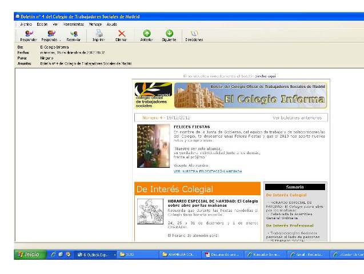Print the email using Imprimir
Image resolution: width=364 pixels, height=274 pixels.
pos(99,36)
